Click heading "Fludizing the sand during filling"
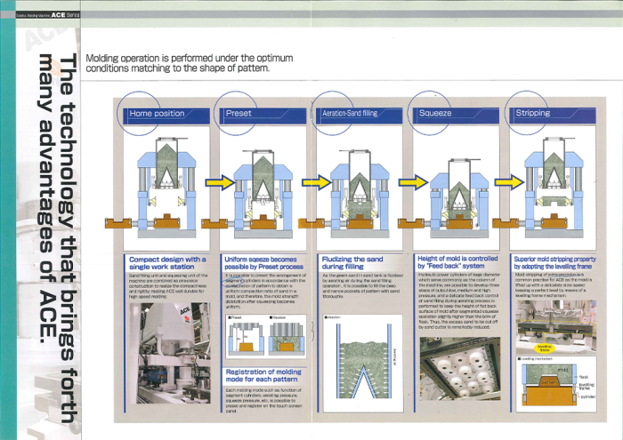623x440 pixels. (x=352, y=262)
